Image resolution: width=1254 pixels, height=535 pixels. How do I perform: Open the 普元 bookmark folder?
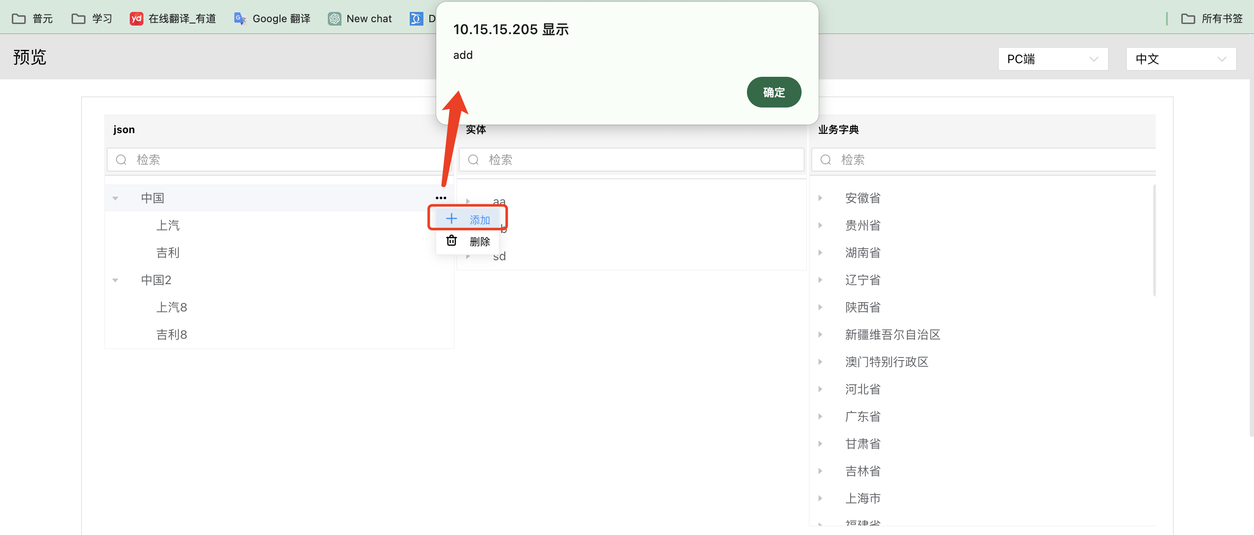[x=32, y=18]
